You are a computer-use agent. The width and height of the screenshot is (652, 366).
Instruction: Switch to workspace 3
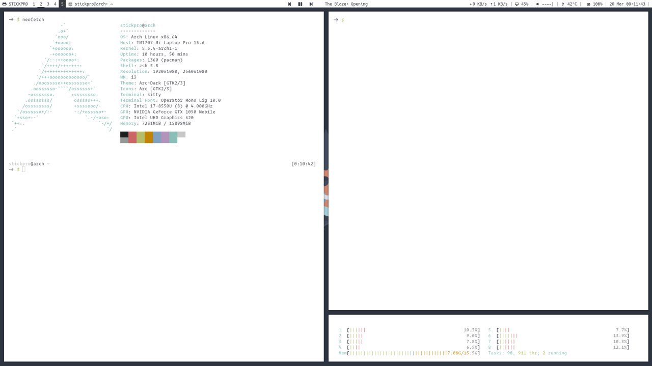click(x=48, y=4)
